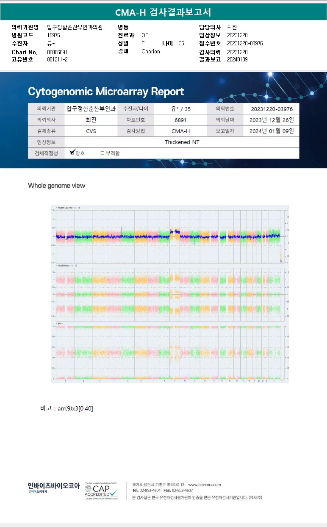
Task: Click the table cell 유* / 35
Action: pyautogui.click(x=181, y=109)
